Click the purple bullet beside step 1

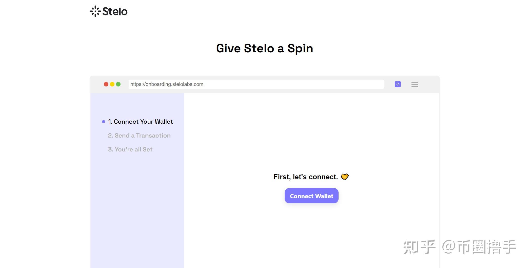point(104,122)
